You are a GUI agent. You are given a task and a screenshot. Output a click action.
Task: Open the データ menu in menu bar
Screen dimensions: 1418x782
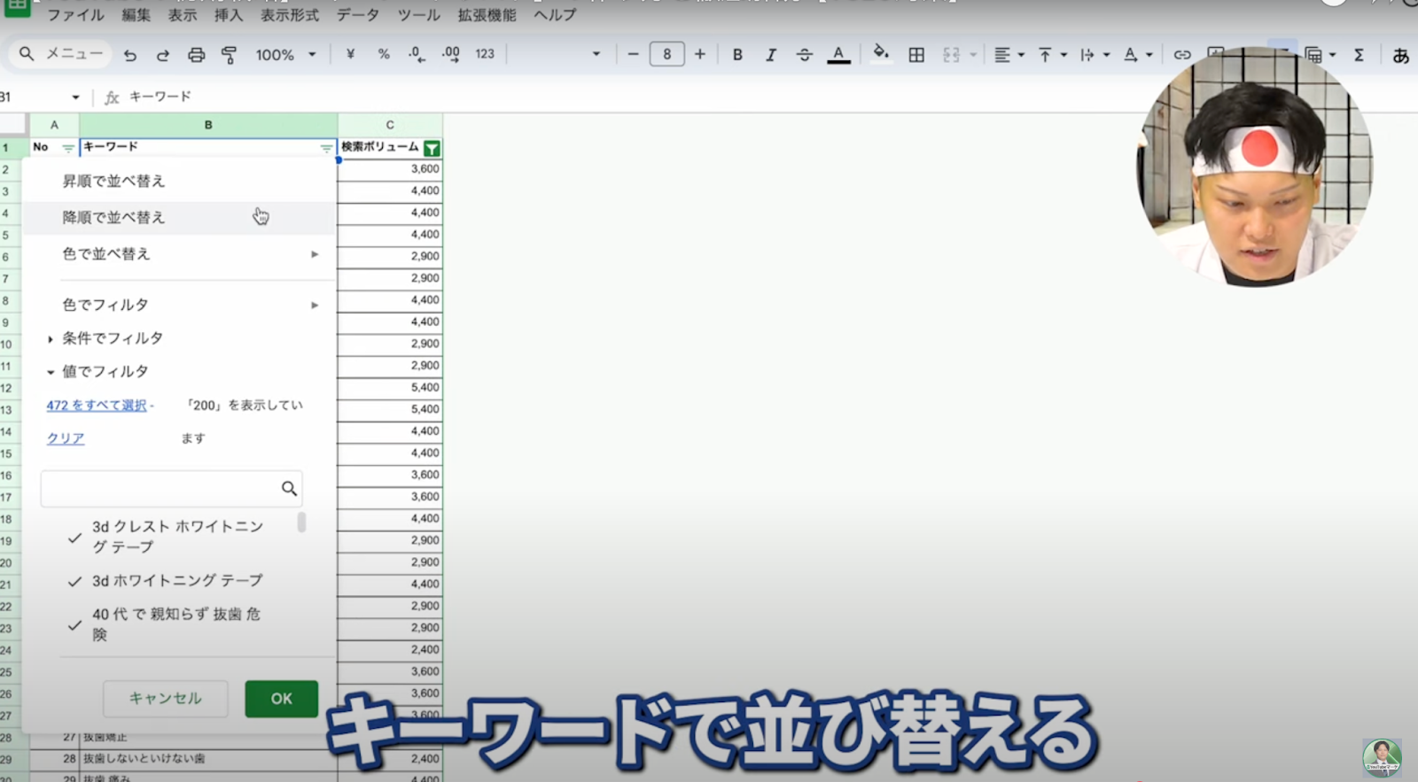pyautogui.click(x=357, y=15)
